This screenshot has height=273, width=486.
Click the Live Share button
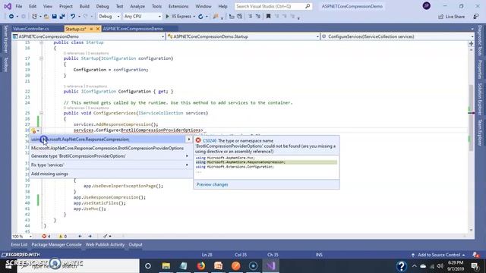[452, 17]
